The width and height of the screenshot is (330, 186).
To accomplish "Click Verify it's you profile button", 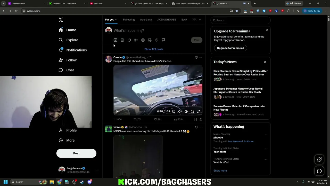I will click(x=312, y=11).
